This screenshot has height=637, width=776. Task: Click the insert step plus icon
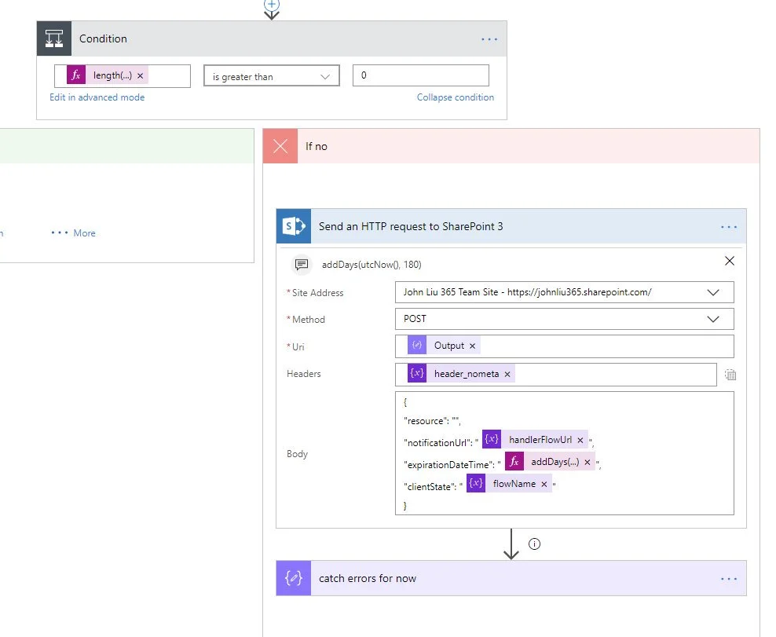coord(272,4)
